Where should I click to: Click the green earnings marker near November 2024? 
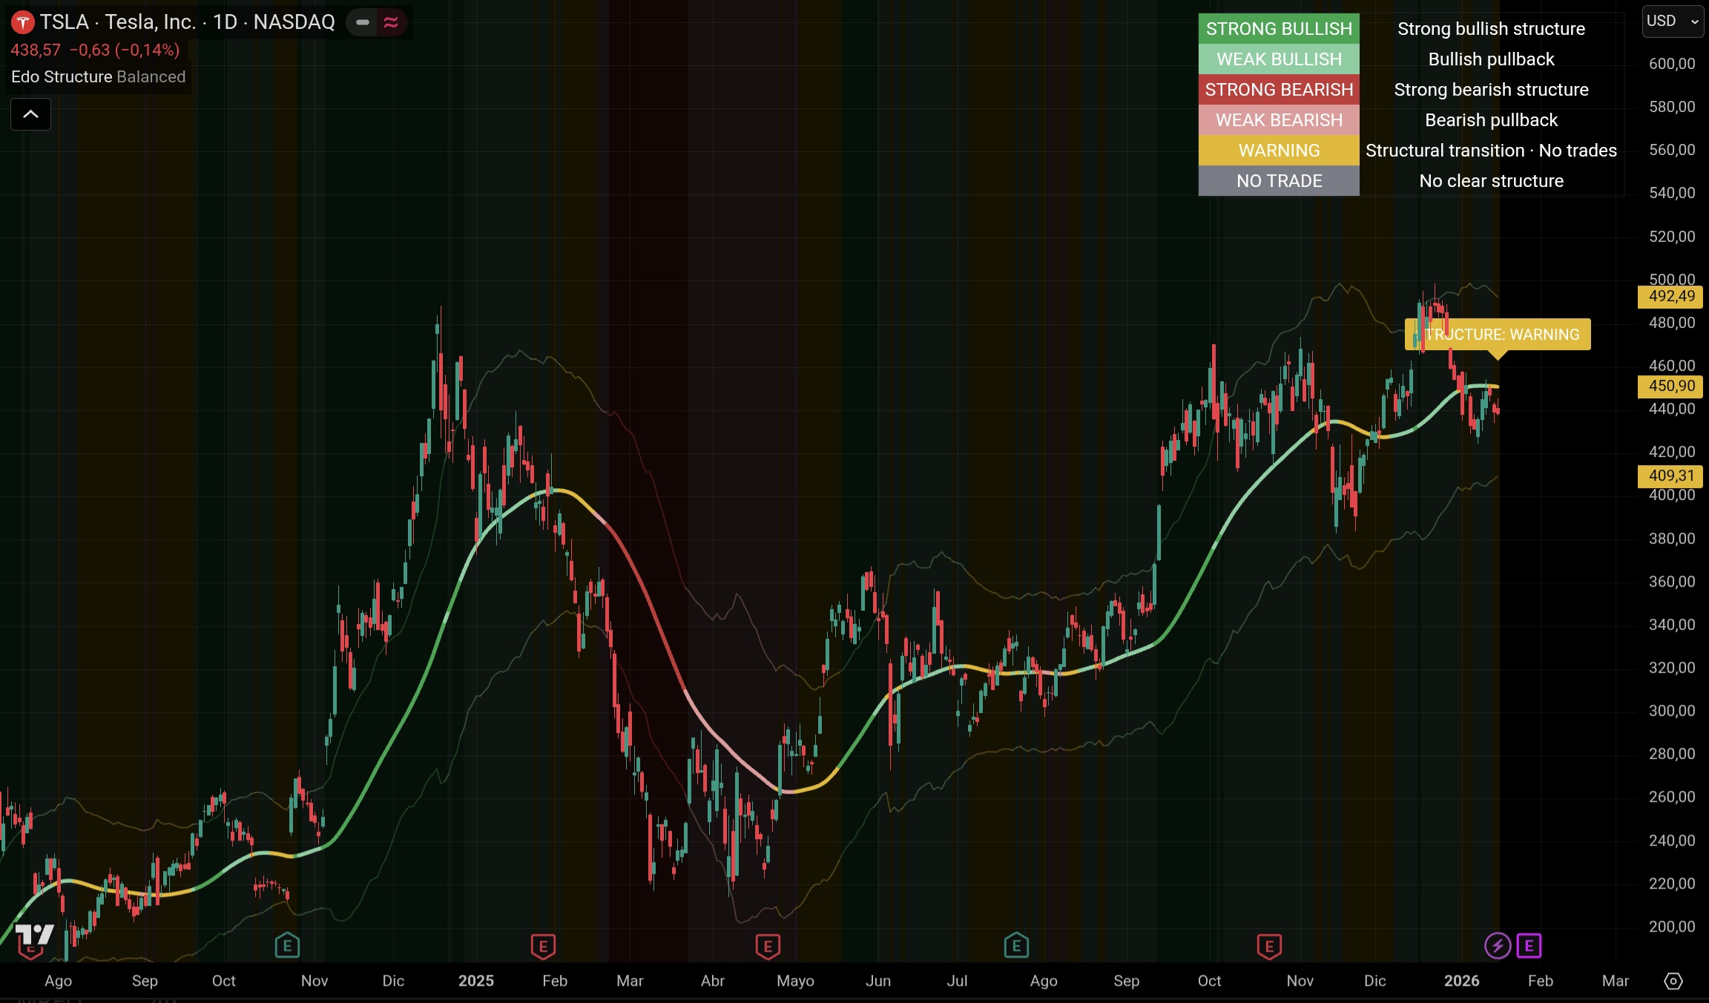[287, 946]
